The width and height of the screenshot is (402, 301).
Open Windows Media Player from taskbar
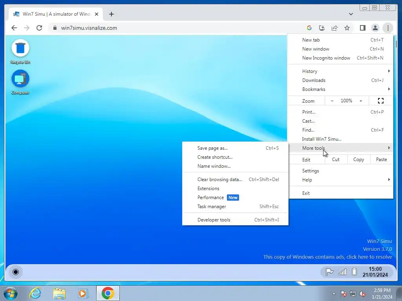click(x=83, y=293)
